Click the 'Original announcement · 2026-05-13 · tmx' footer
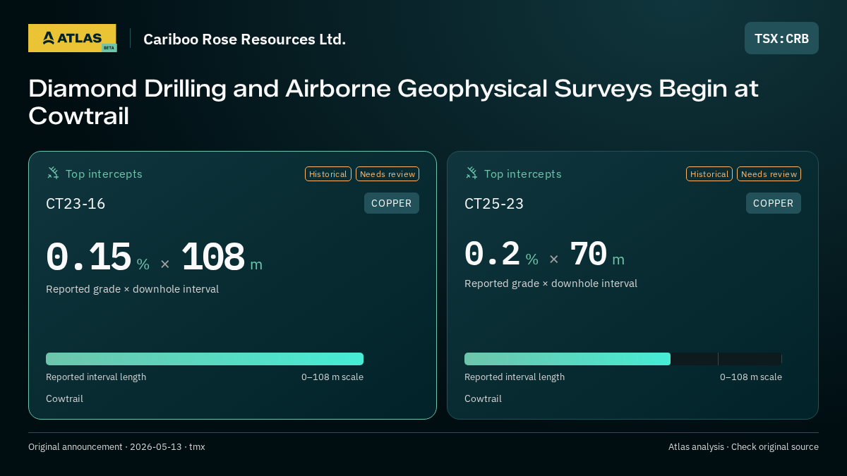This screenshot has width=847, height=476. [x=116, y=447]
